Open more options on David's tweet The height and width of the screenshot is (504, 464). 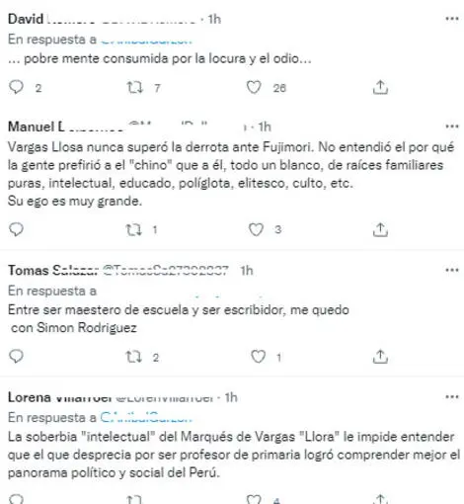452,19
